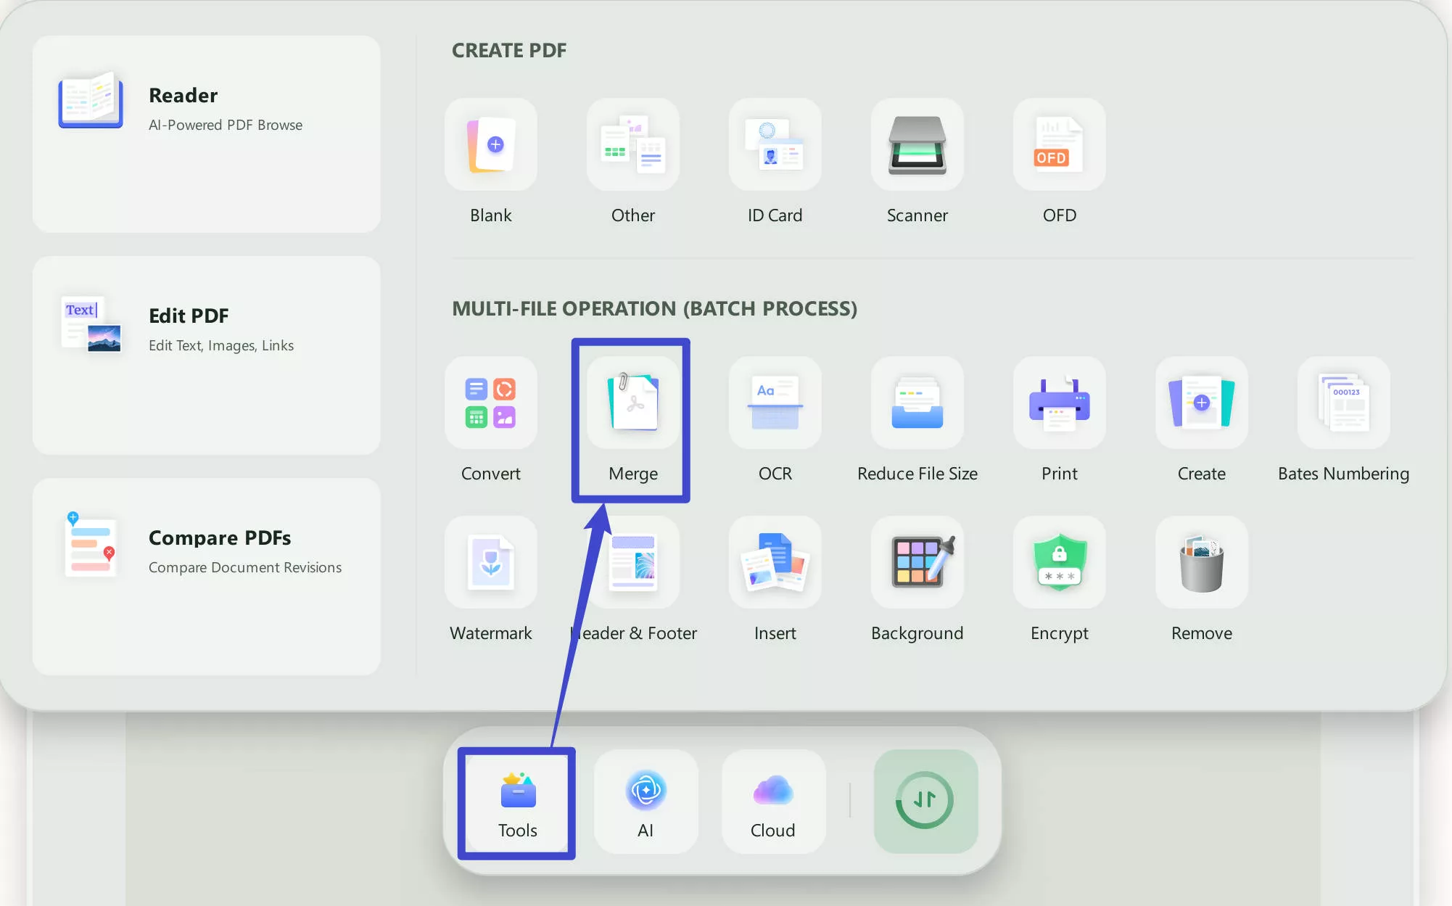The image size is (1452, 906).
Task: Open Edit PDF mode
Action: (206, 329)
